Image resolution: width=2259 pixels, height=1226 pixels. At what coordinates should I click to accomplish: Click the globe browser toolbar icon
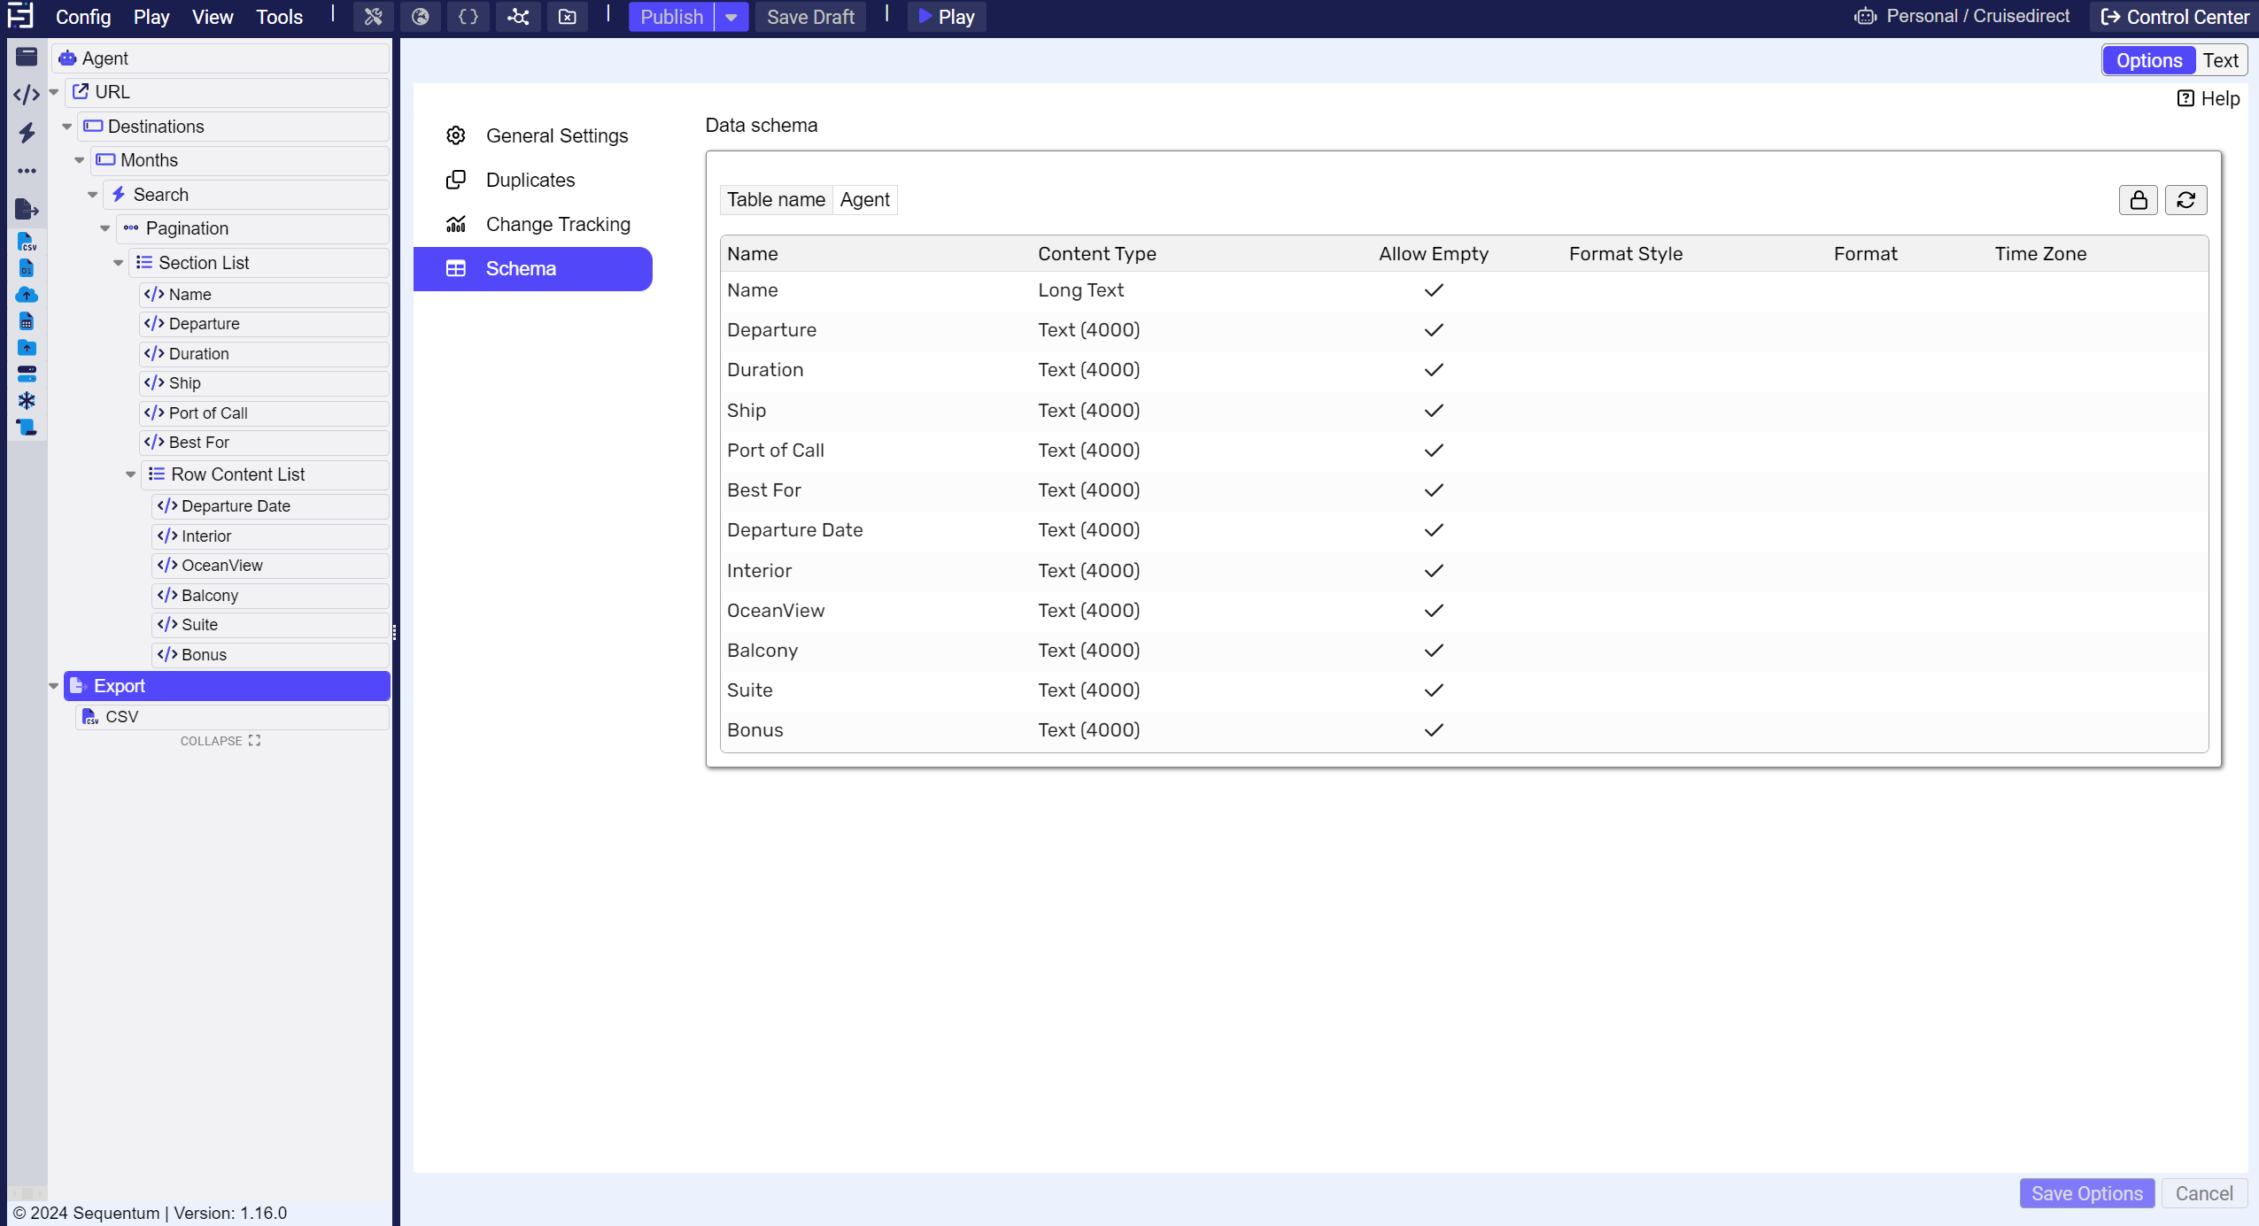tap(421, 17)
